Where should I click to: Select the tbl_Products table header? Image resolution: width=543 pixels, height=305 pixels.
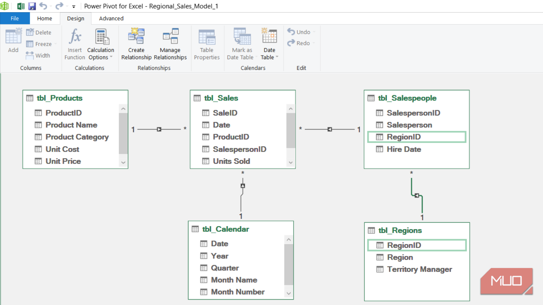pos(60,98)
